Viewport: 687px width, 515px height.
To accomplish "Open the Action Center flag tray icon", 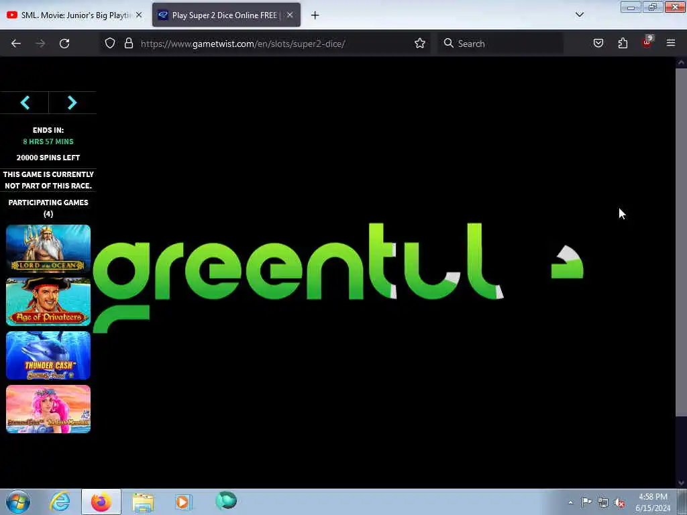I will [586, 502].
